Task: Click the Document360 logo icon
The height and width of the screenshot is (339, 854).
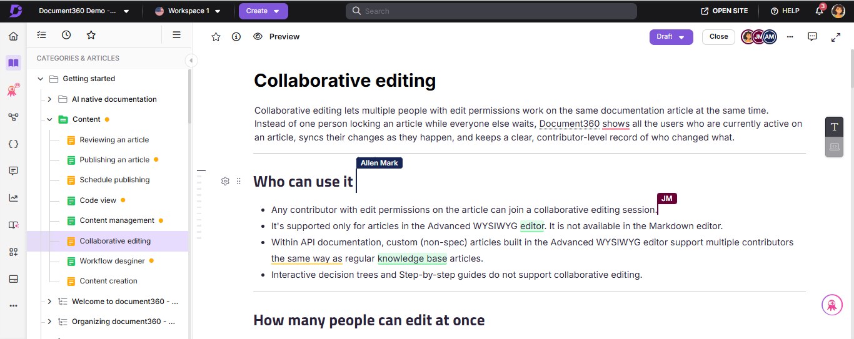Action: coord(16,11)
